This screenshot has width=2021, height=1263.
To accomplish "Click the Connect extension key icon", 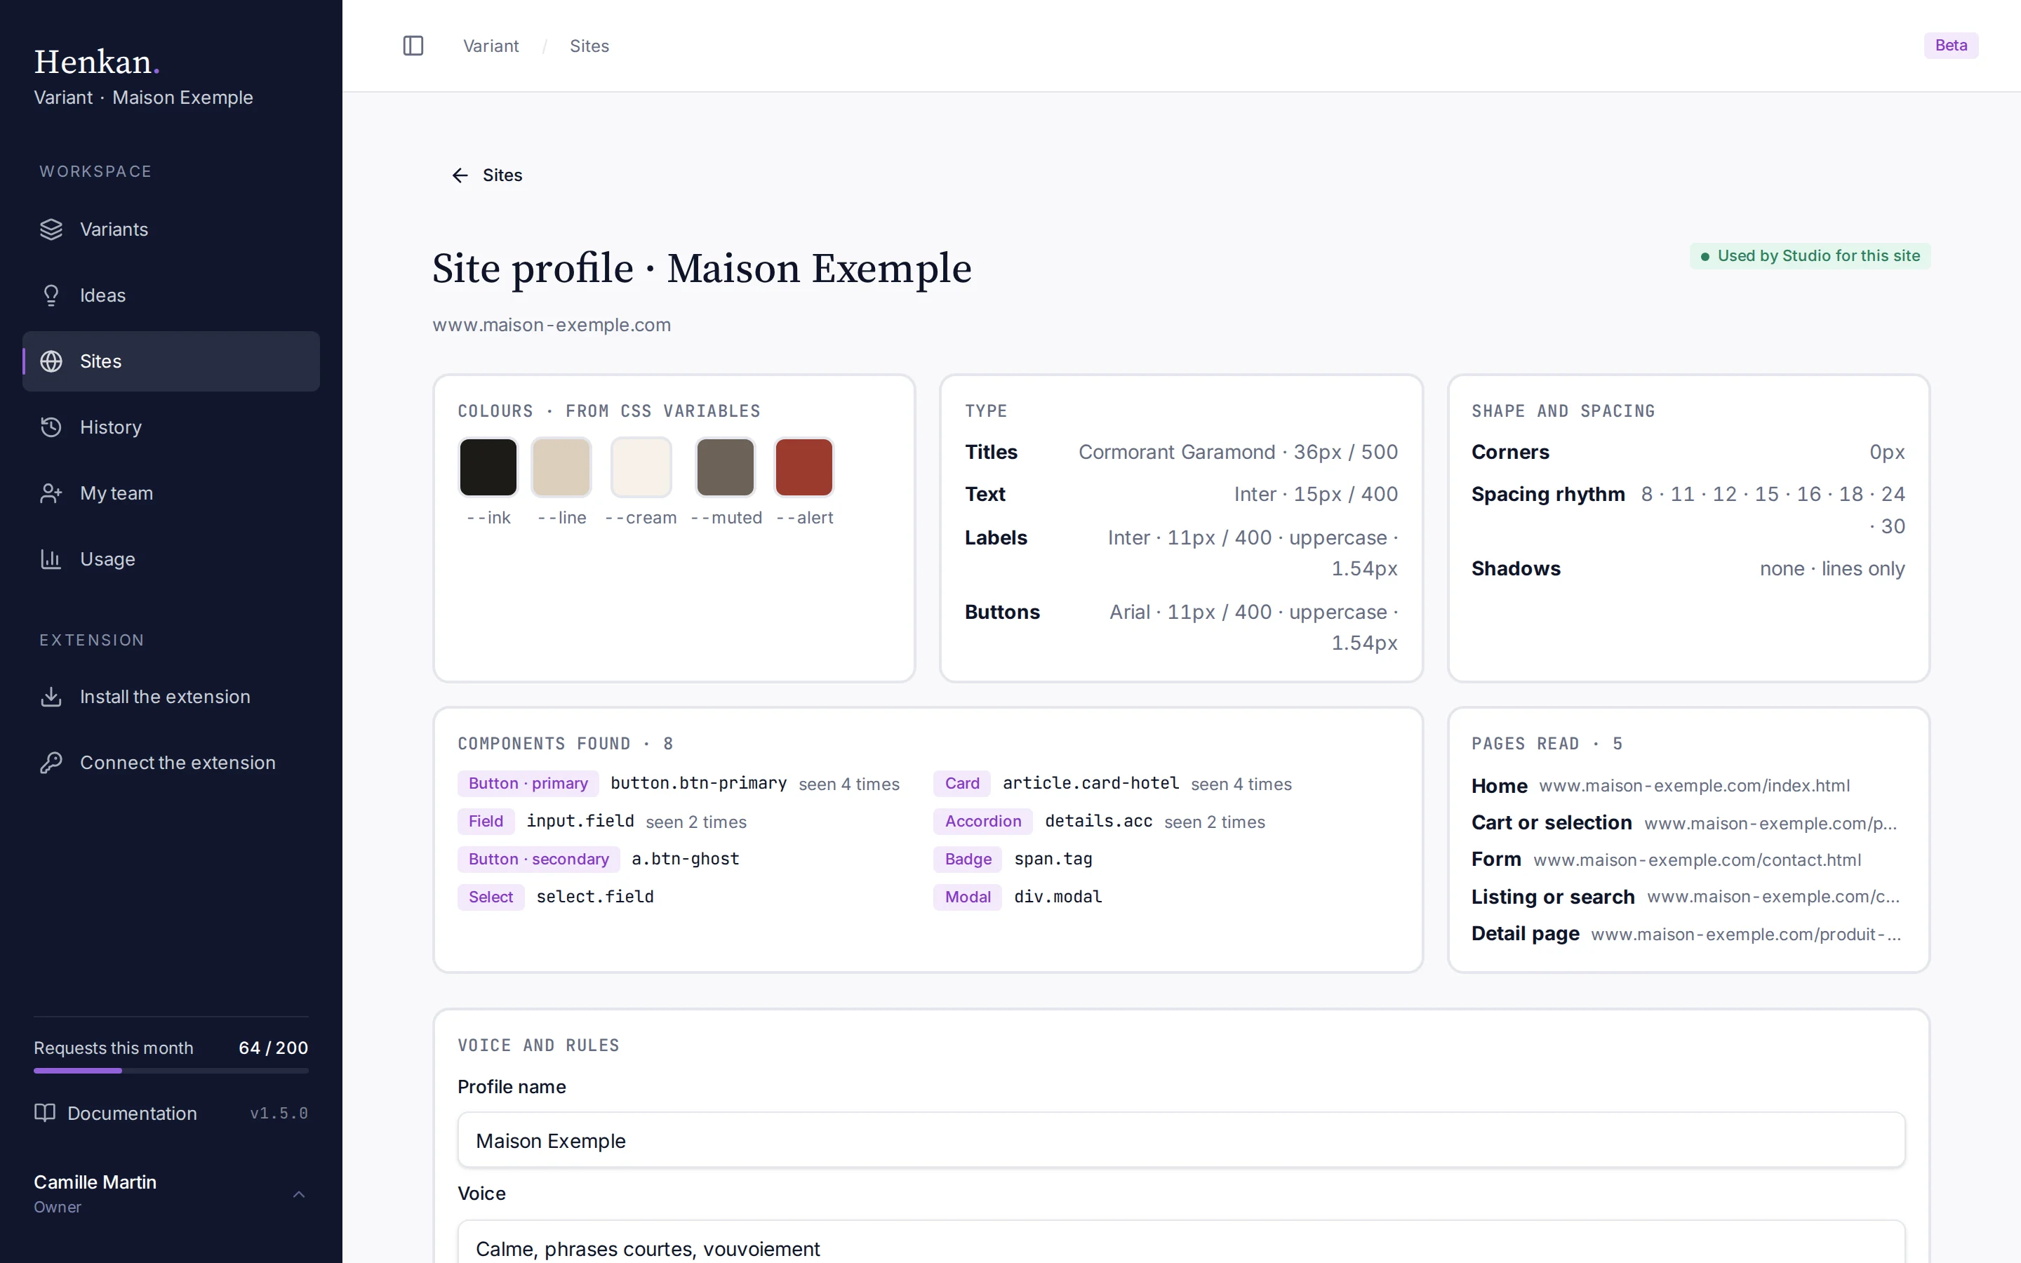I will click(x=51, y=763).
